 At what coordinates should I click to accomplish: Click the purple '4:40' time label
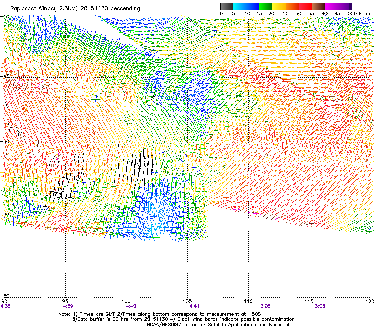tap(131, 306)
